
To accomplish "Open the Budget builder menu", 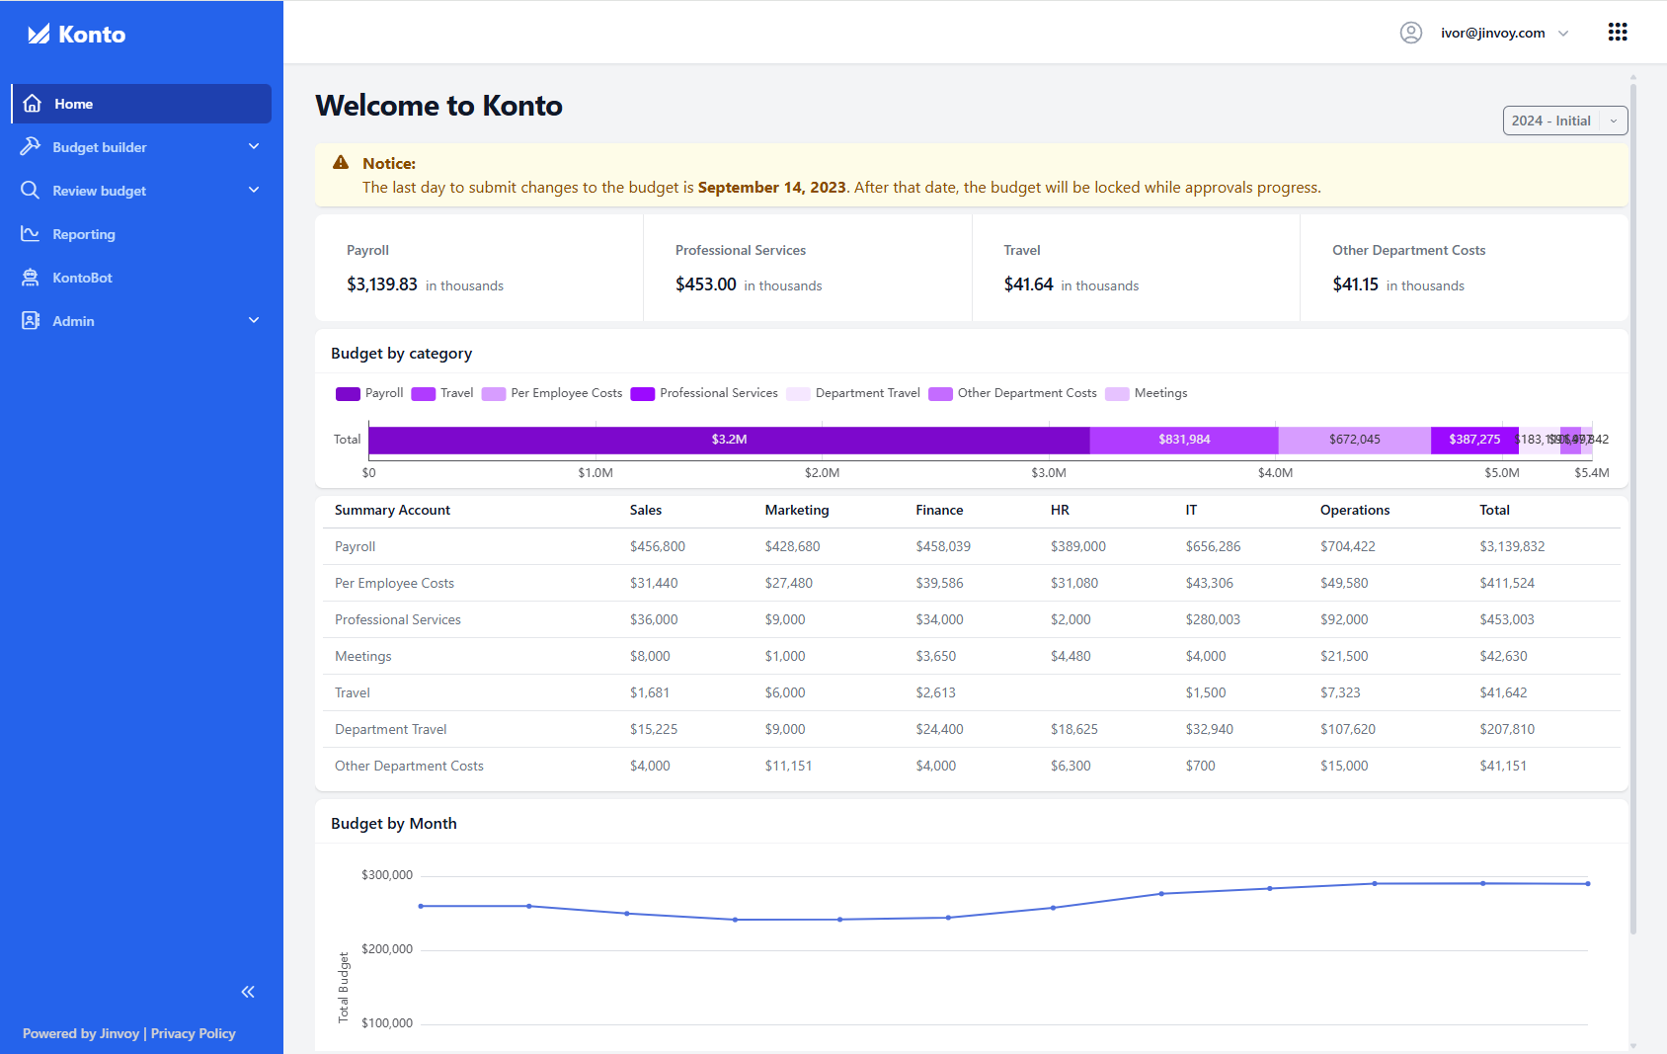I will tap(141, 147).
